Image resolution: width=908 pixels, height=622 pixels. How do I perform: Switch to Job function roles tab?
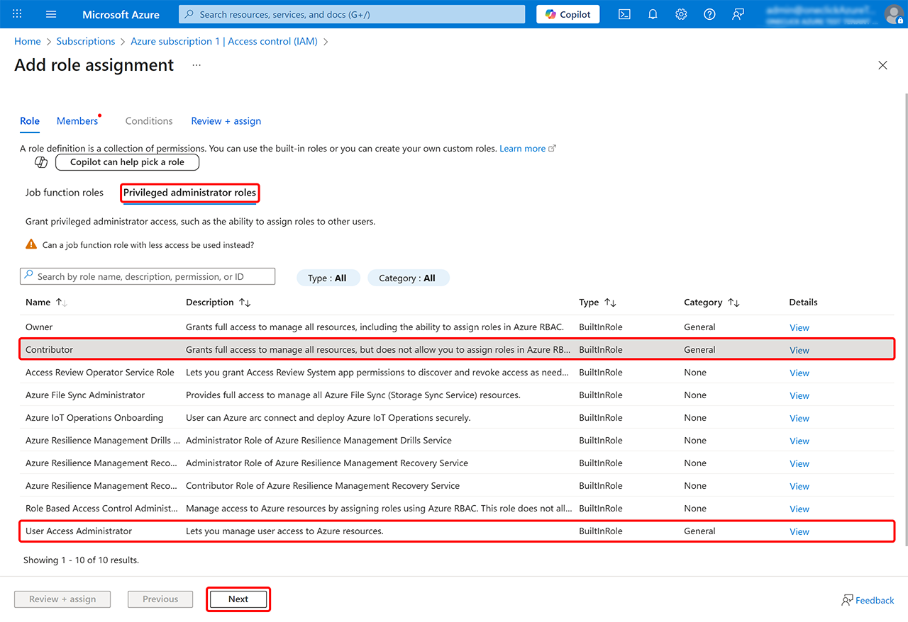point(65,193)
